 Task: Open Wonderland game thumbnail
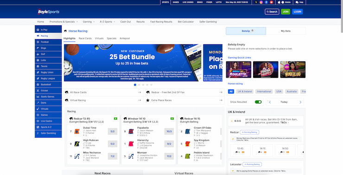click(292, 70)
